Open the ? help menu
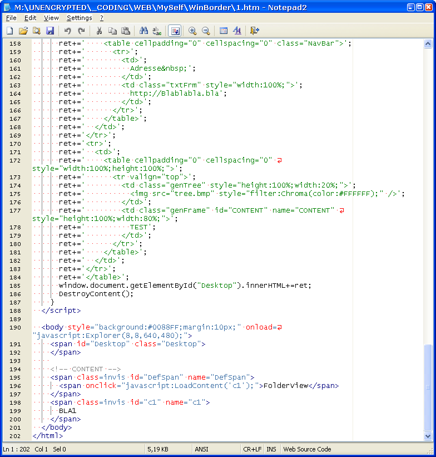This screenshot has width=436, height=457. (102, 18)
